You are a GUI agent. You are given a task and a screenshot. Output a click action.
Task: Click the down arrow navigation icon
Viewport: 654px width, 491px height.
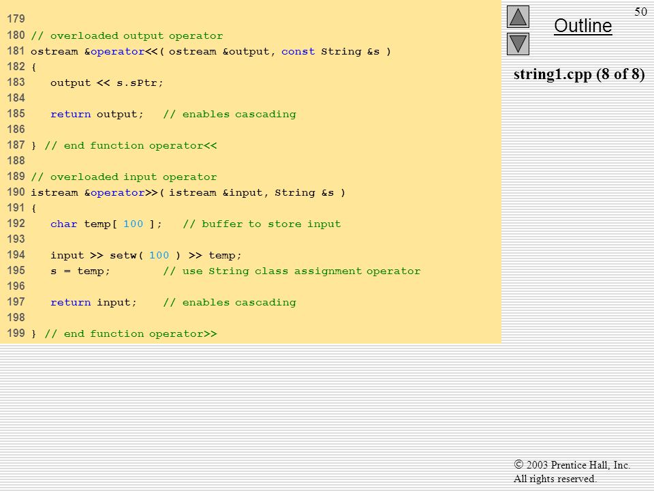coord(518,44)
